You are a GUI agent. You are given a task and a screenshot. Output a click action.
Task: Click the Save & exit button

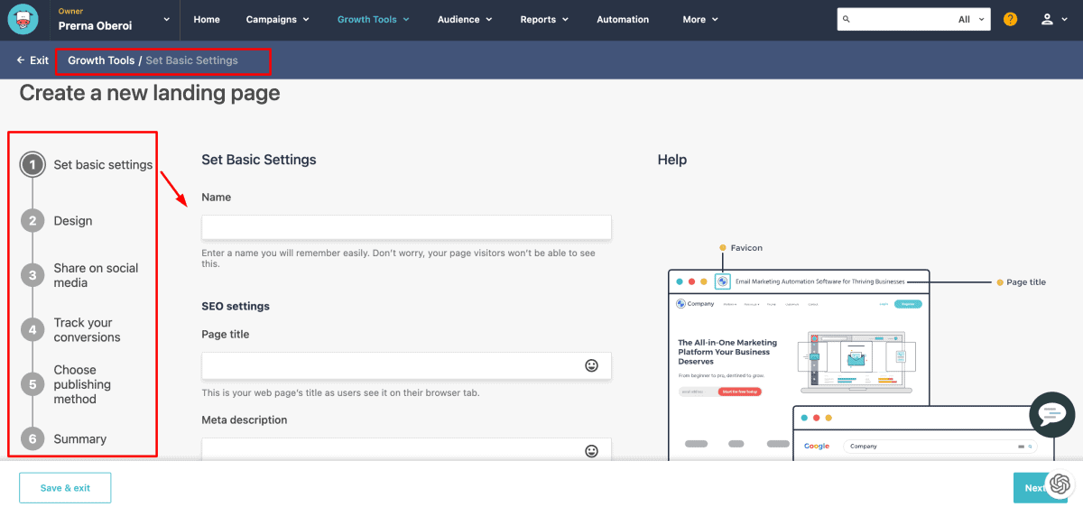click(65, 488)
